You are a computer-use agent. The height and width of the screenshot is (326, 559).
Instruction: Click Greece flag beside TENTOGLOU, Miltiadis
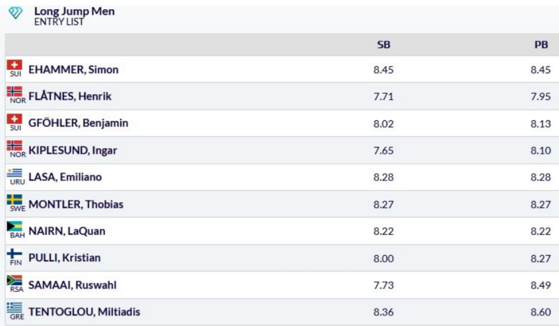(x=15, y=308)
